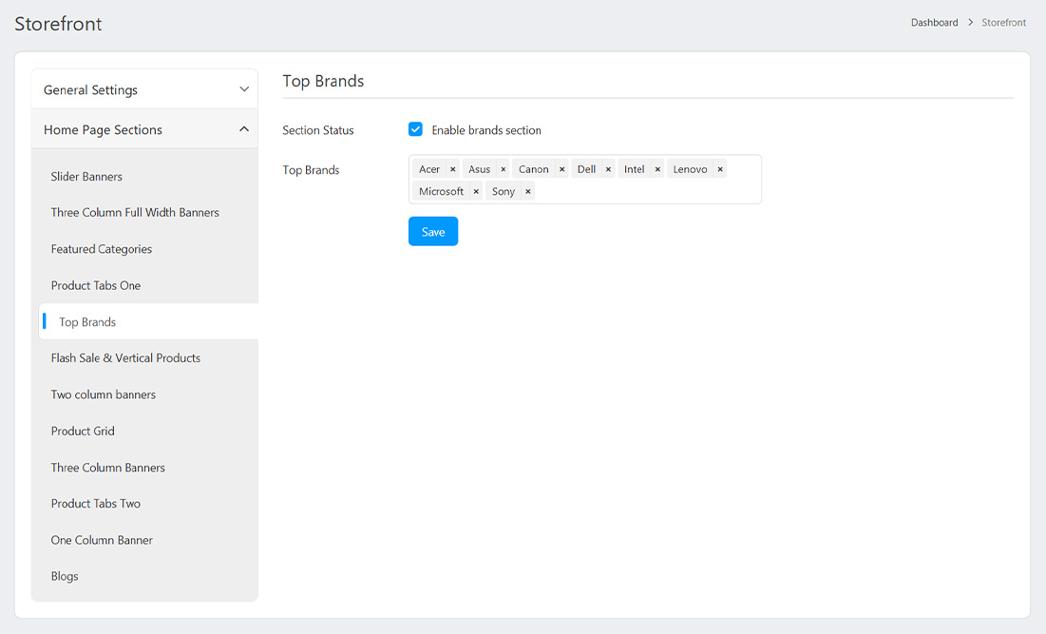Screen dimensions: 1046x634
Task: Expand the General Settings section
Action: point(144,89)
